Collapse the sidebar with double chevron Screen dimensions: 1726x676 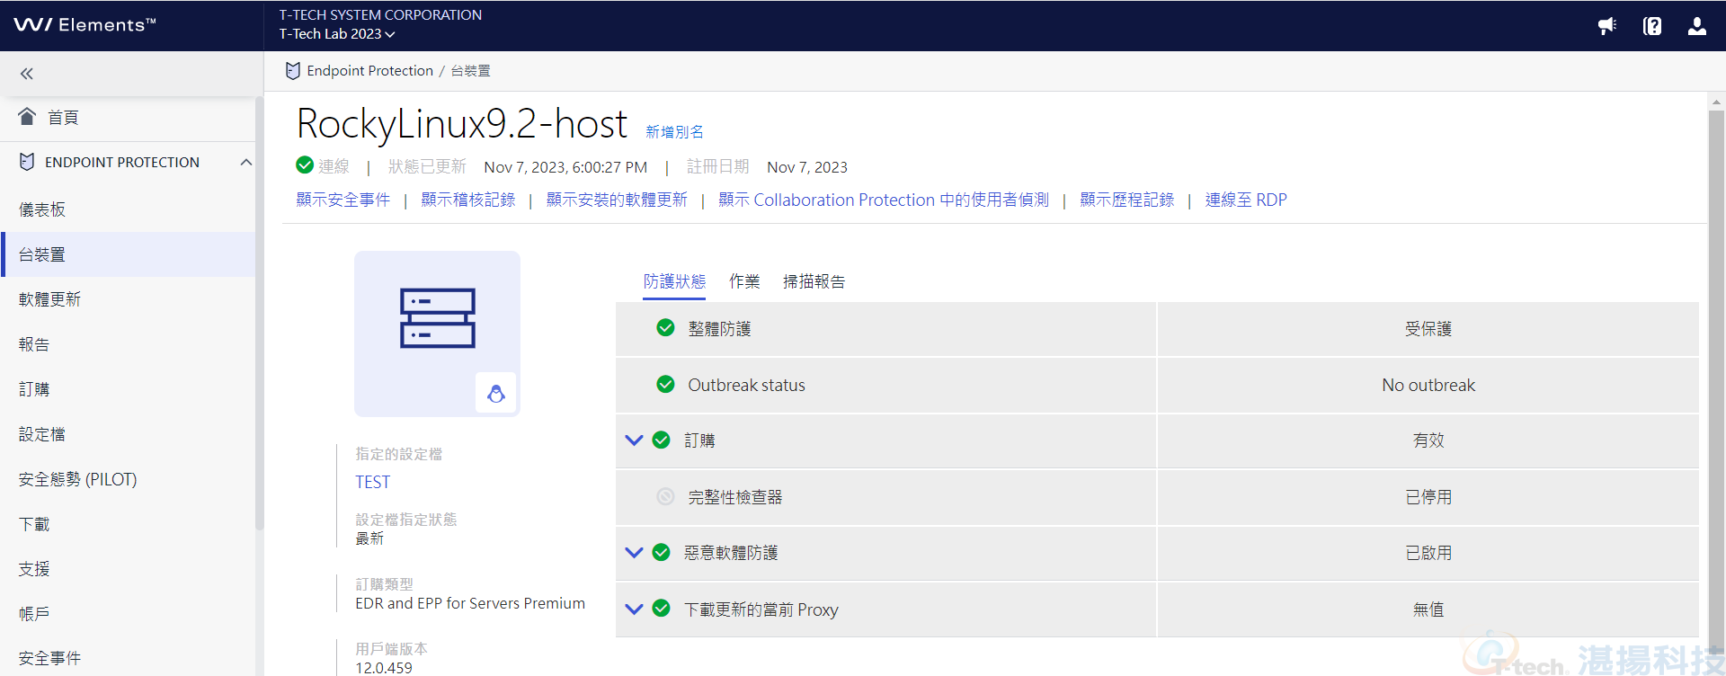[27, 74]
